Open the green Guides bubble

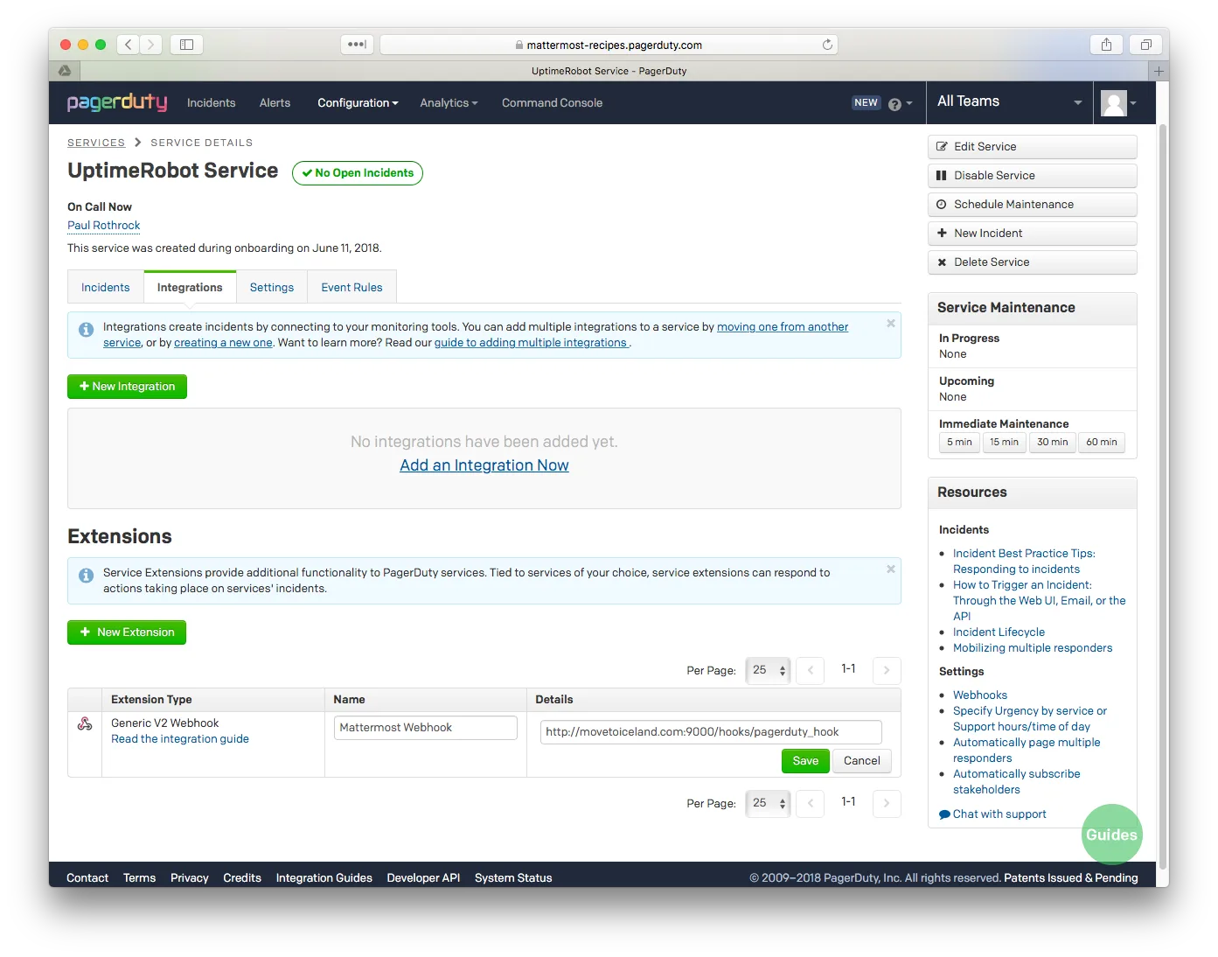click(x=1111, y=835)
